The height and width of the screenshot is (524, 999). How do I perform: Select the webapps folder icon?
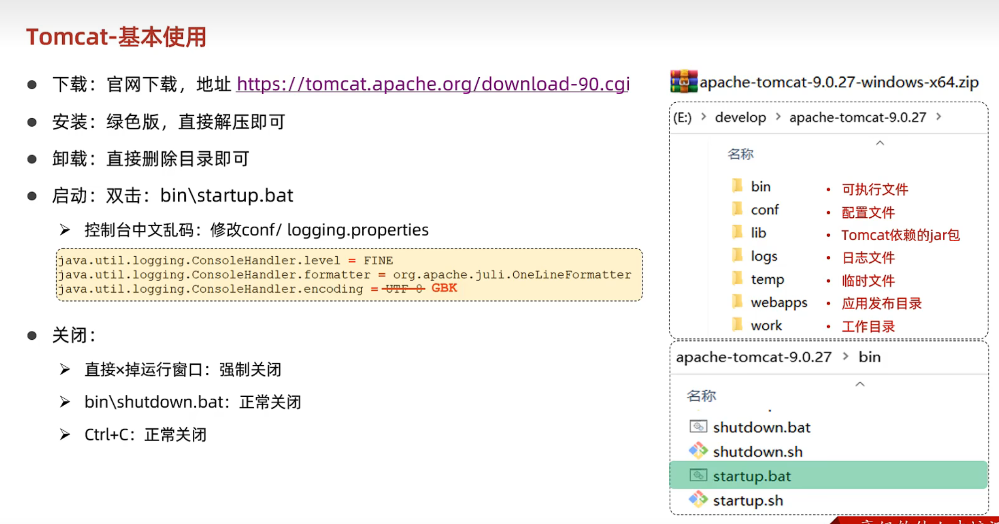pos(737,302)
